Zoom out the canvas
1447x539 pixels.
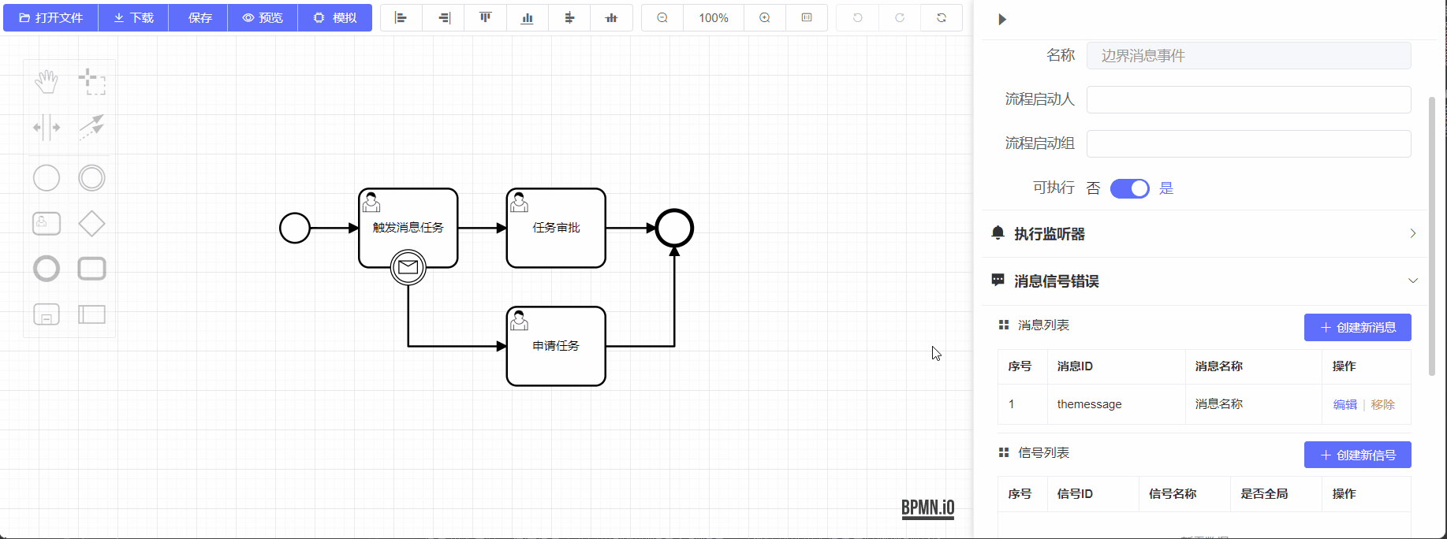pyautogui.click(x=662, y=17)
